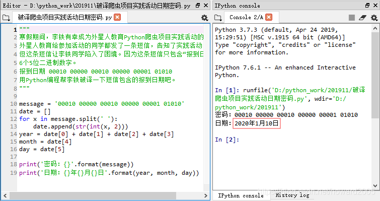The image size is (380, 201).
Task: Click the console 密码 output line
Action: tap(286, 115)
